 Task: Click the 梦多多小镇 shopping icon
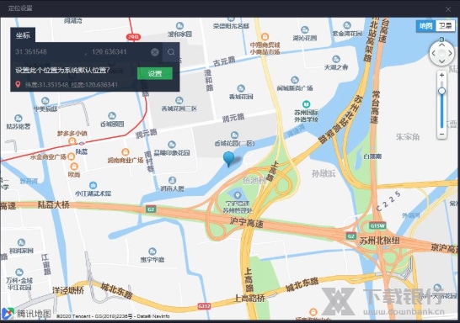72,142
